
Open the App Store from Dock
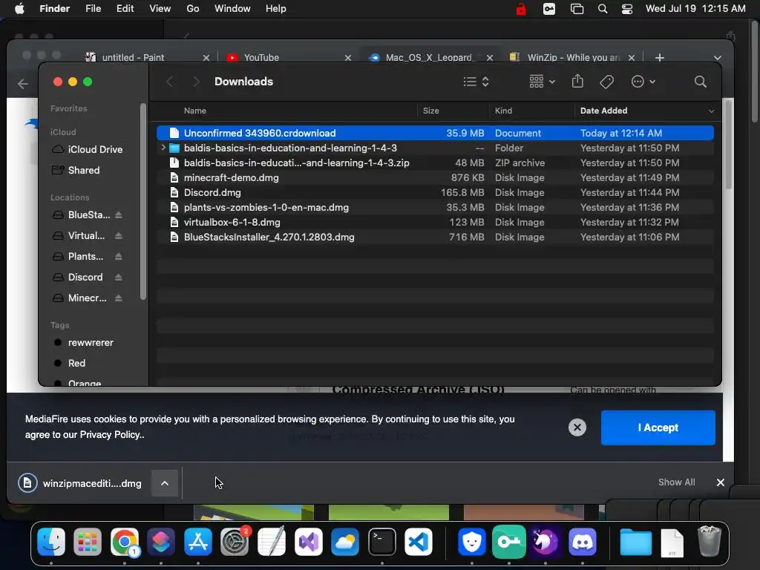tap(197, 541)
